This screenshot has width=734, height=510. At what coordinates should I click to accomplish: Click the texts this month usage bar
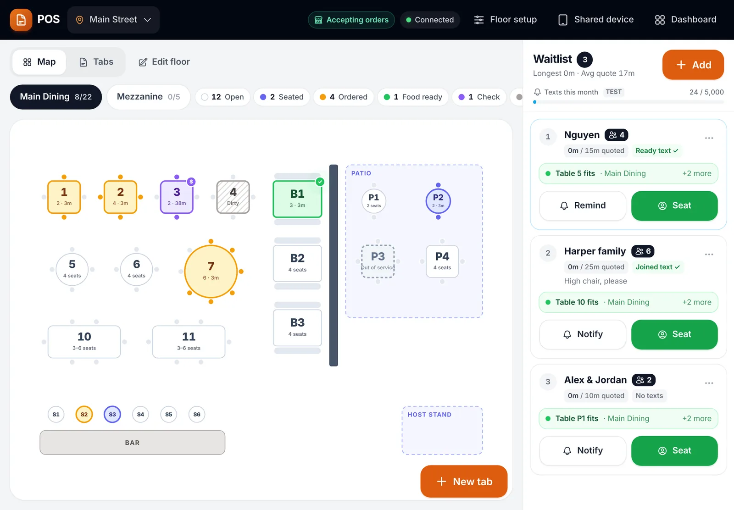point(628,102)
